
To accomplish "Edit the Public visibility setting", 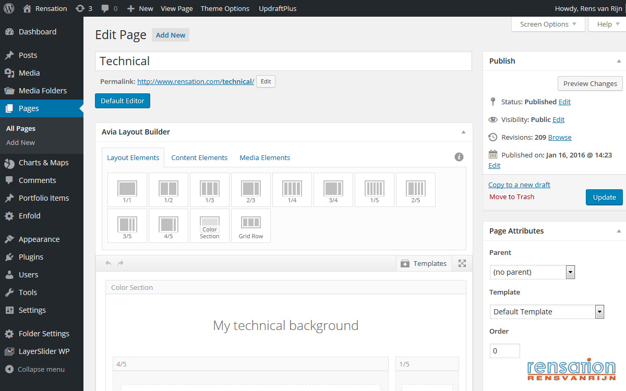I will (x=559, y=119).
